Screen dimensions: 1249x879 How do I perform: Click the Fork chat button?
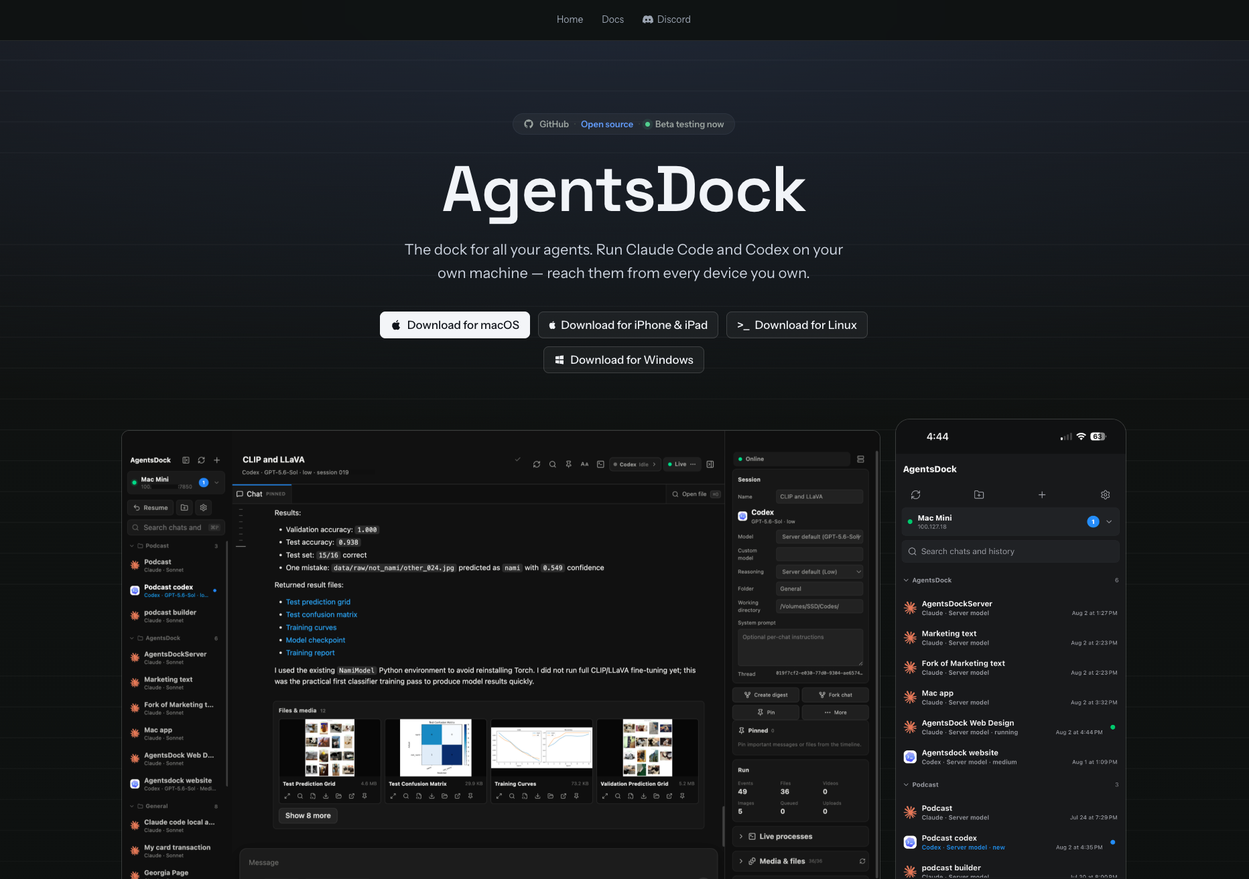[x=836, y=695]
